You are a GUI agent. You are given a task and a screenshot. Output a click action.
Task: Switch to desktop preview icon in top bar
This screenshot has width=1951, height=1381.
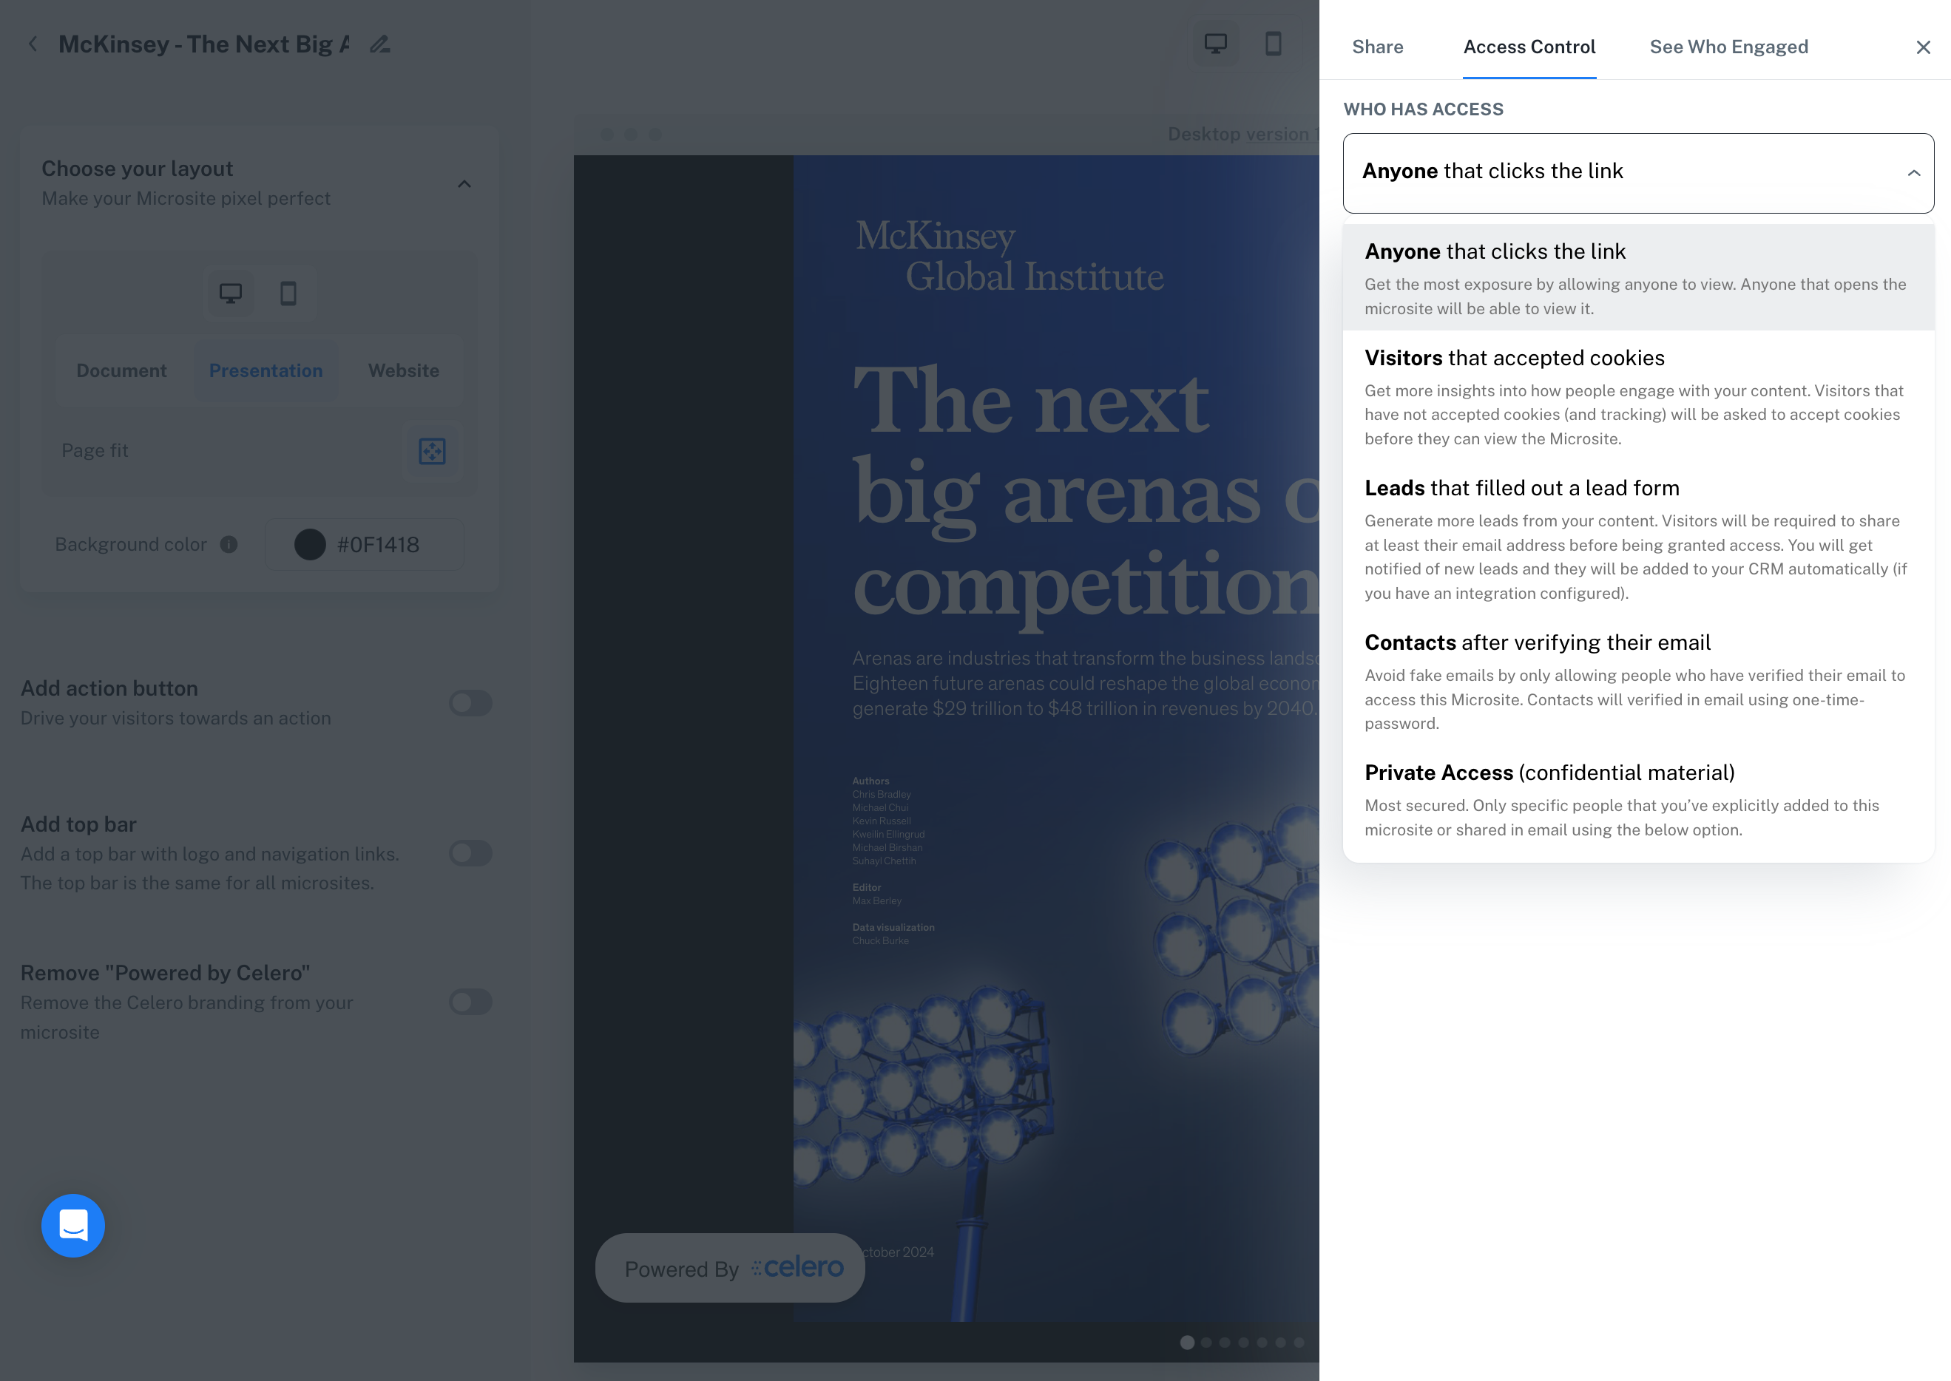tap(1215, 44)
